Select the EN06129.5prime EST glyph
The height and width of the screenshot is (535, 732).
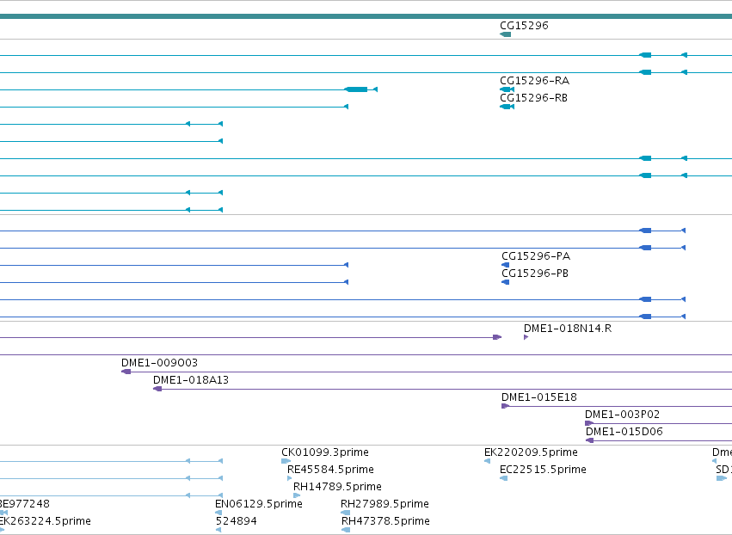[x=218, y=513]
